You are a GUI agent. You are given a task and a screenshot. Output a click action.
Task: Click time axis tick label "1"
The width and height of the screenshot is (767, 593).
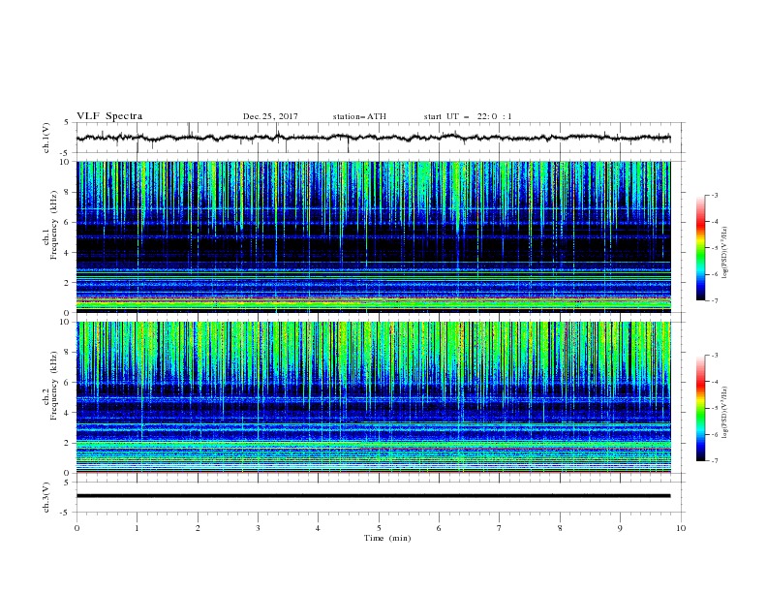tap(137, 528)
